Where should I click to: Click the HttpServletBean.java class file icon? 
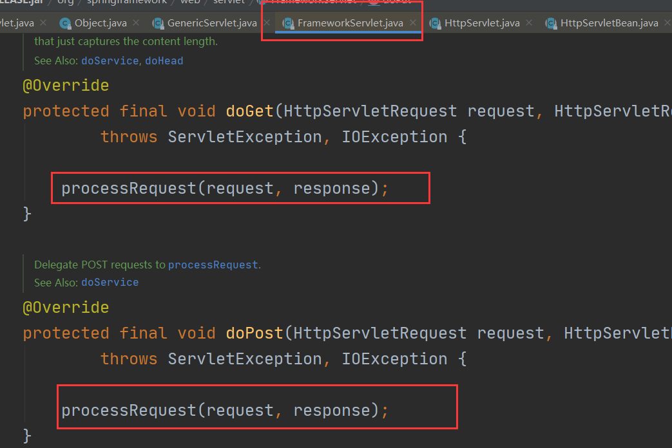[551, 24]
